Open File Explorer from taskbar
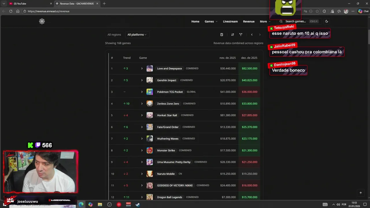370x208 pixels. (x=100, y=205)
